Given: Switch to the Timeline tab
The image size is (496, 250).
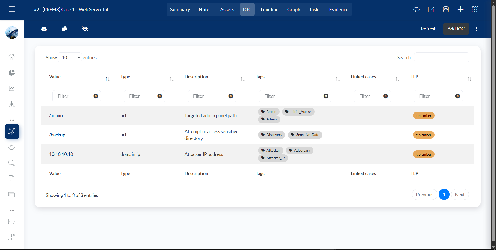Looking at the screenshot, I should click(269, 10).
